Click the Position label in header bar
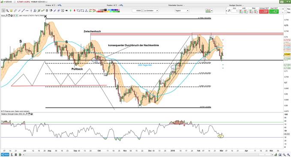291x157 pixels. (109, 6)
